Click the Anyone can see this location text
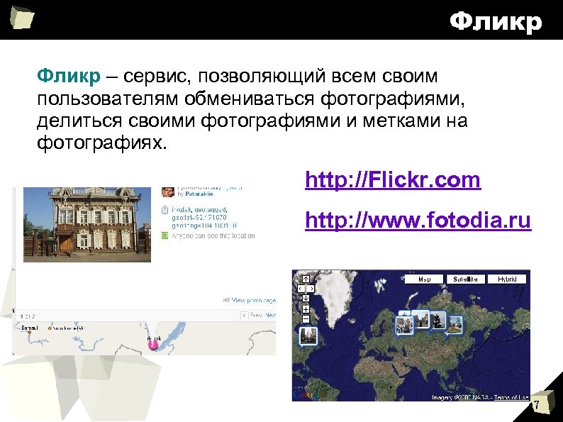Screen dimensions: 563x422 pyautogui.click(x=213, y=236)
